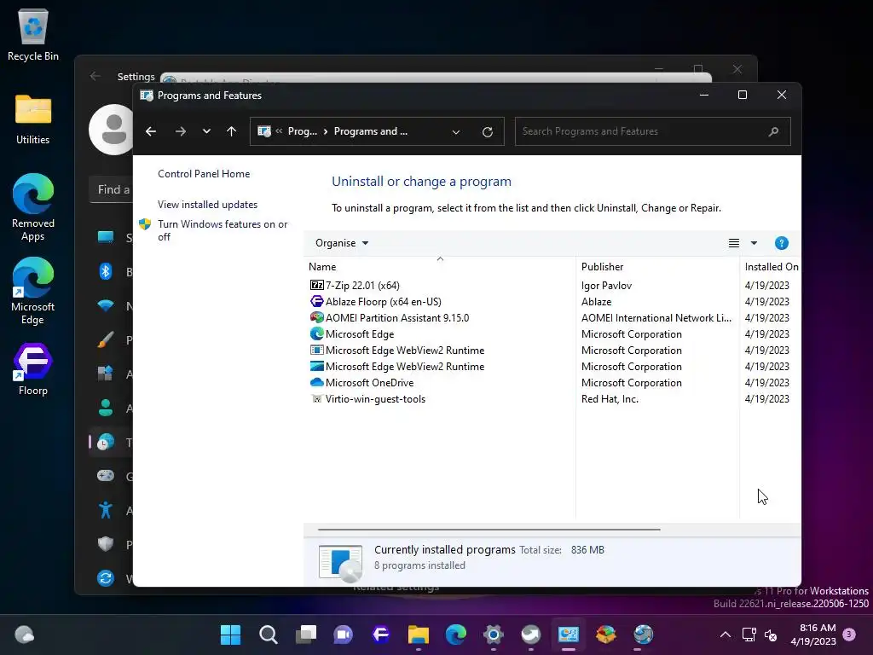Expand address bar history dropdown
Image resolution: width=873 pixels, height=655 pixels.
coord(456,132)
